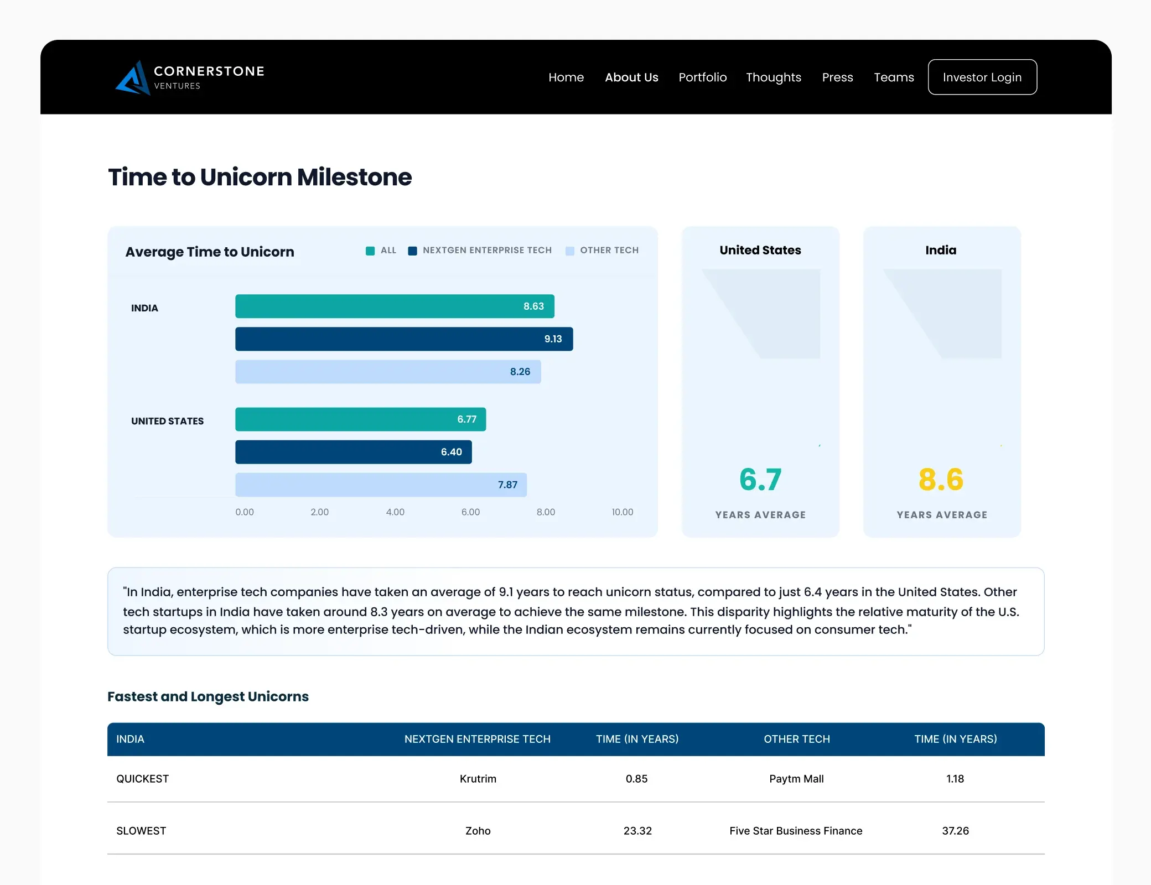The height and width of the screenshot is (885, 1151).
Task: Toggle the NextGen Enterprise Tech legend swatch
Action: point(412,251)
